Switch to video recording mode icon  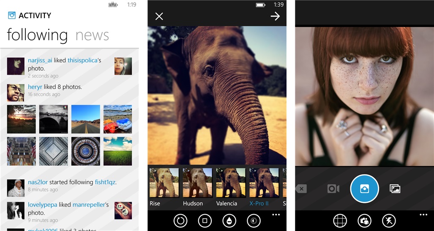pyautogui.click(x=333, y=189)
